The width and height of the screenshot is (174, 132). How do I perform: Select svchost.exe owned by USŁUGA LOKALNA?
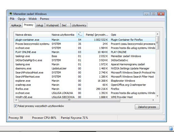tap(85, 93)
